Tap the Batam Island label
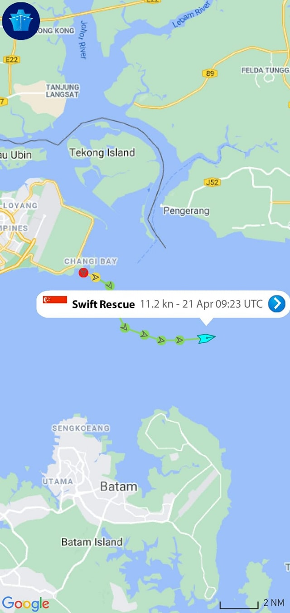290x613 pixels. [x=92, y=542]
